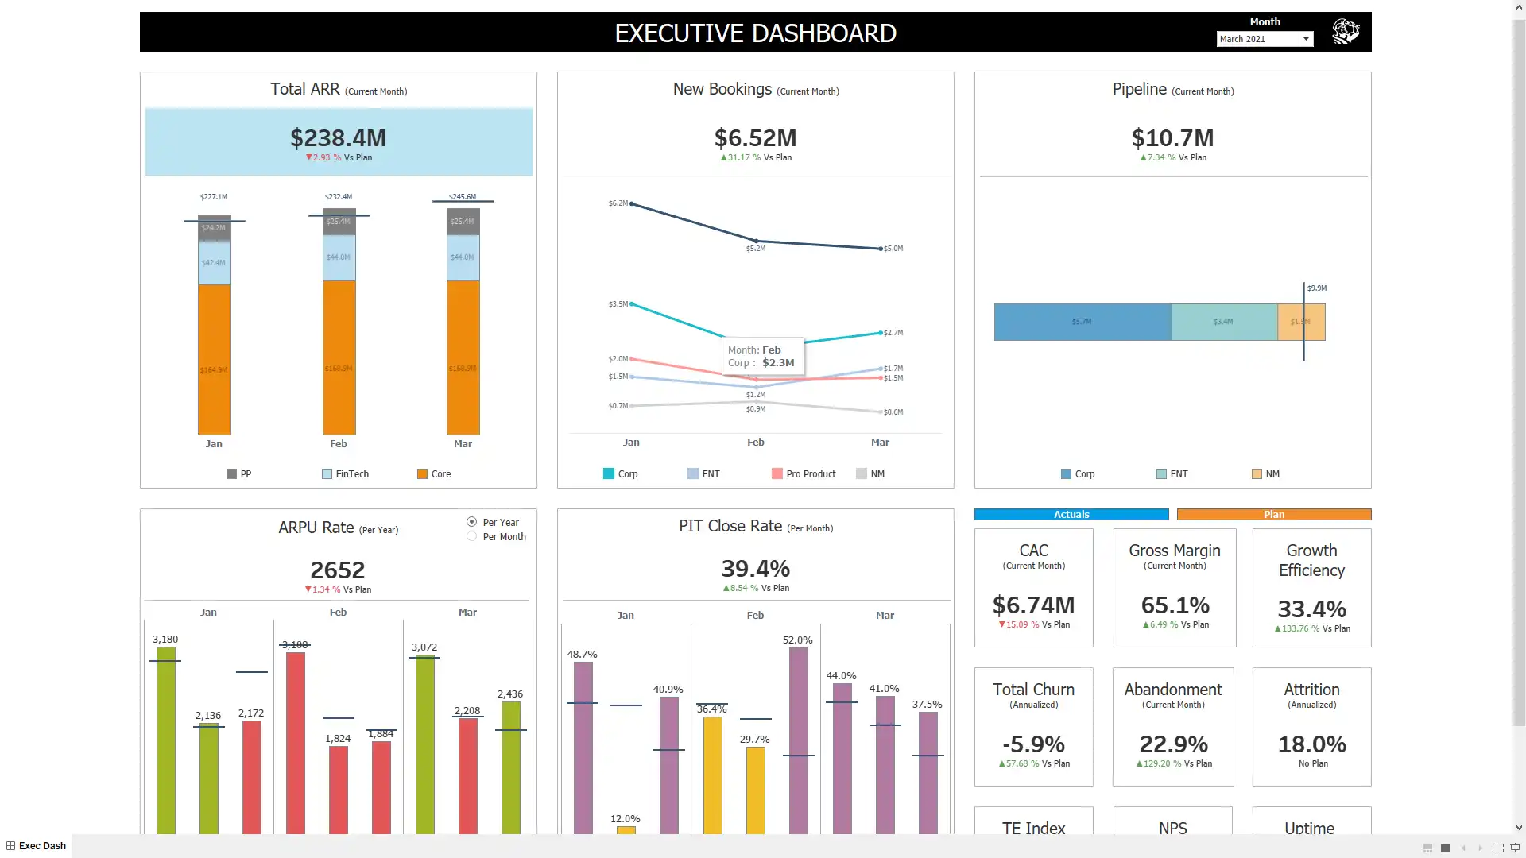Select the Per Year radio button
The height and width of the screenshot is (858, 1526).
tap(471, 522)
